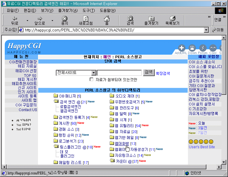The height and width of the screenshot is (177, 228).
Task: Open the C 기초강좌 forum link
Action: tap(198, 109)
